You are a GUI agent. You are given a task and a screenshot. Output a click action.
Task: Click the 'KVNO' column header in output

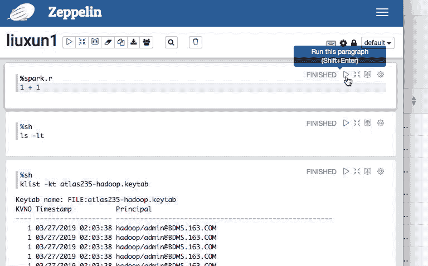point(23,209)
